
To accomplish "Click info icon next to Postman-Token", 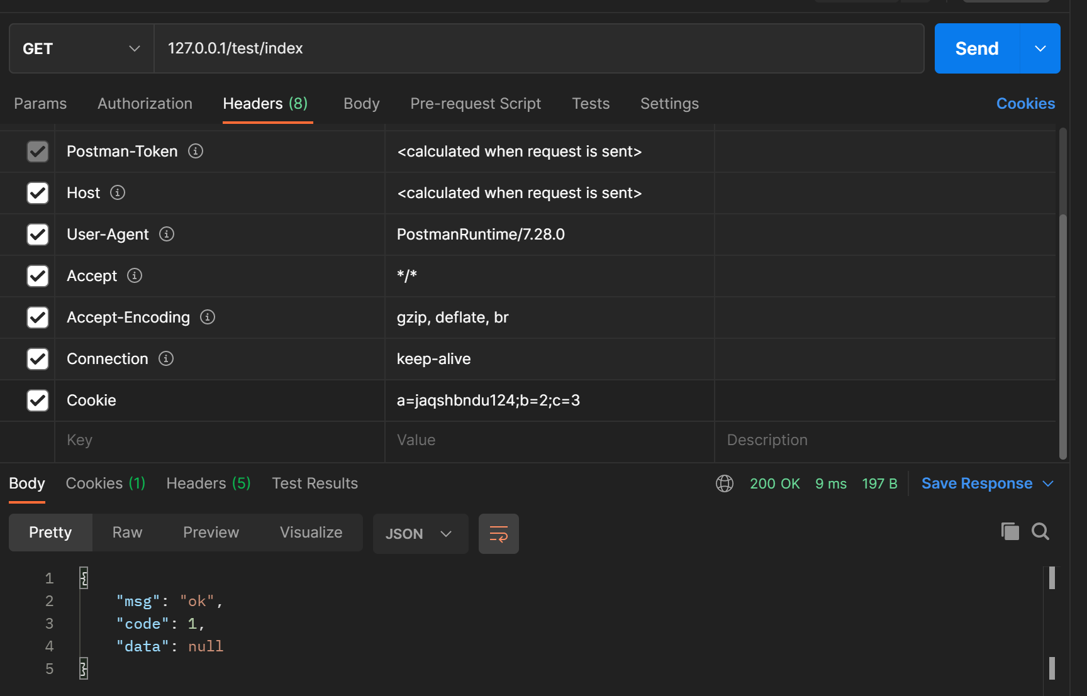I will tap(196, 151).
